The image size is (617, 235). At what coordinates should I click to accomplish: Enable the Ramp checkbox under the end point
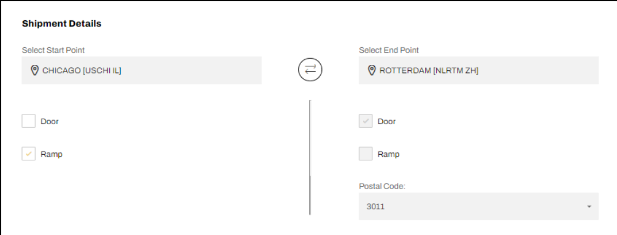tap(366, 154)
